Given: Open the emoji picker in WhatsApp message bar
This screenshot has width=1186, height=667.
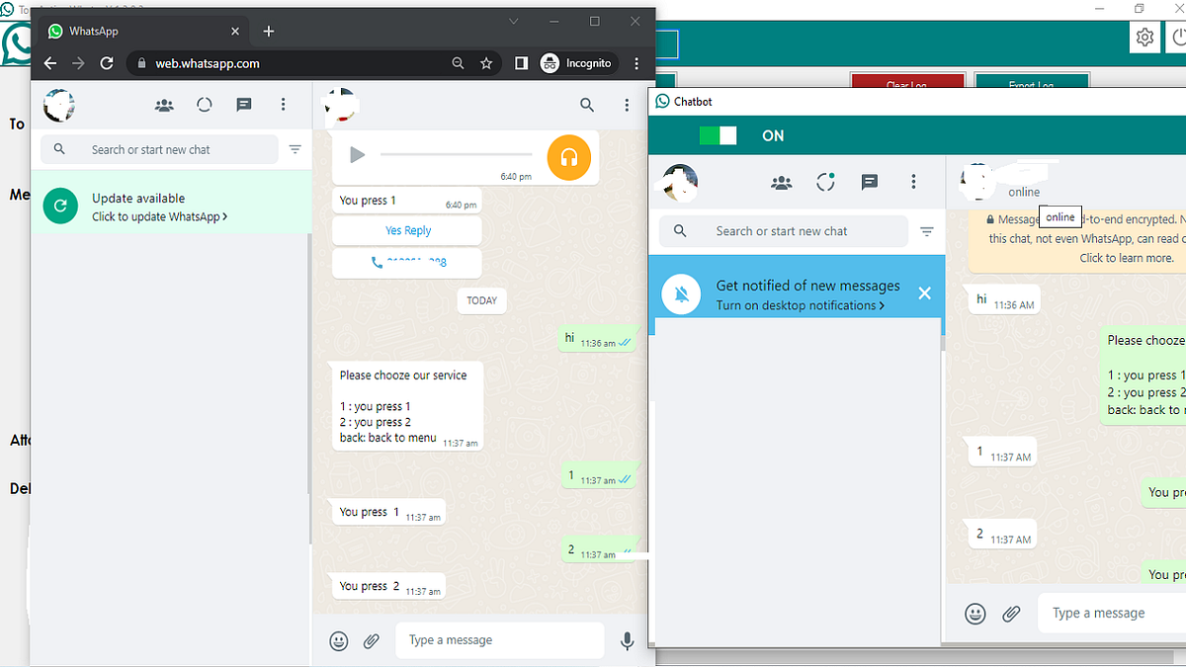Looking at the screenshot, I should pyautogui.click(x=338, y=640).
